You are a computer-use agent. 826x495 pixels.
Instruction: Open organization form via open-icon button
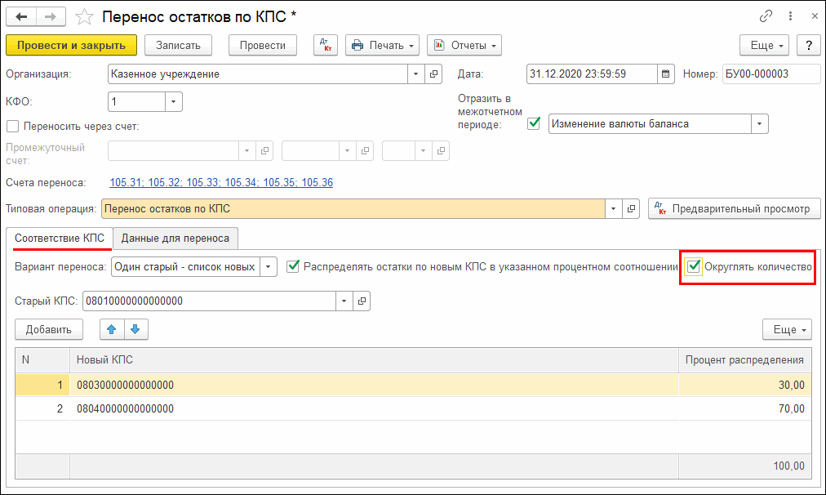coord(434,74)
